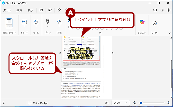Click the save floppy disk icon

click(x=41, y=10)
